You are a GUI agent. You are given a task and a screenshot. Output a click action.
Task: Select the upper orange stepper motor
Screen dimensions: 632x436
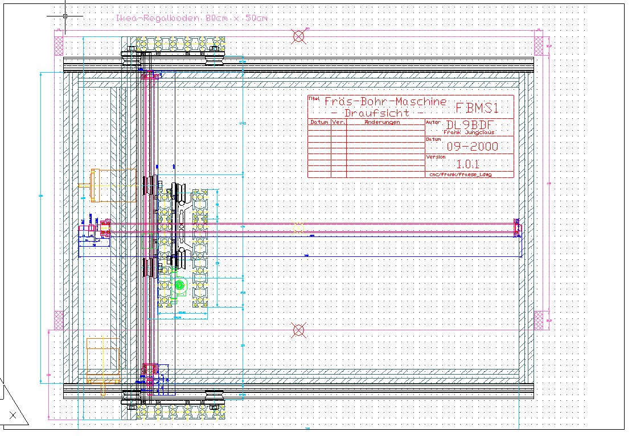click(113, 185)
